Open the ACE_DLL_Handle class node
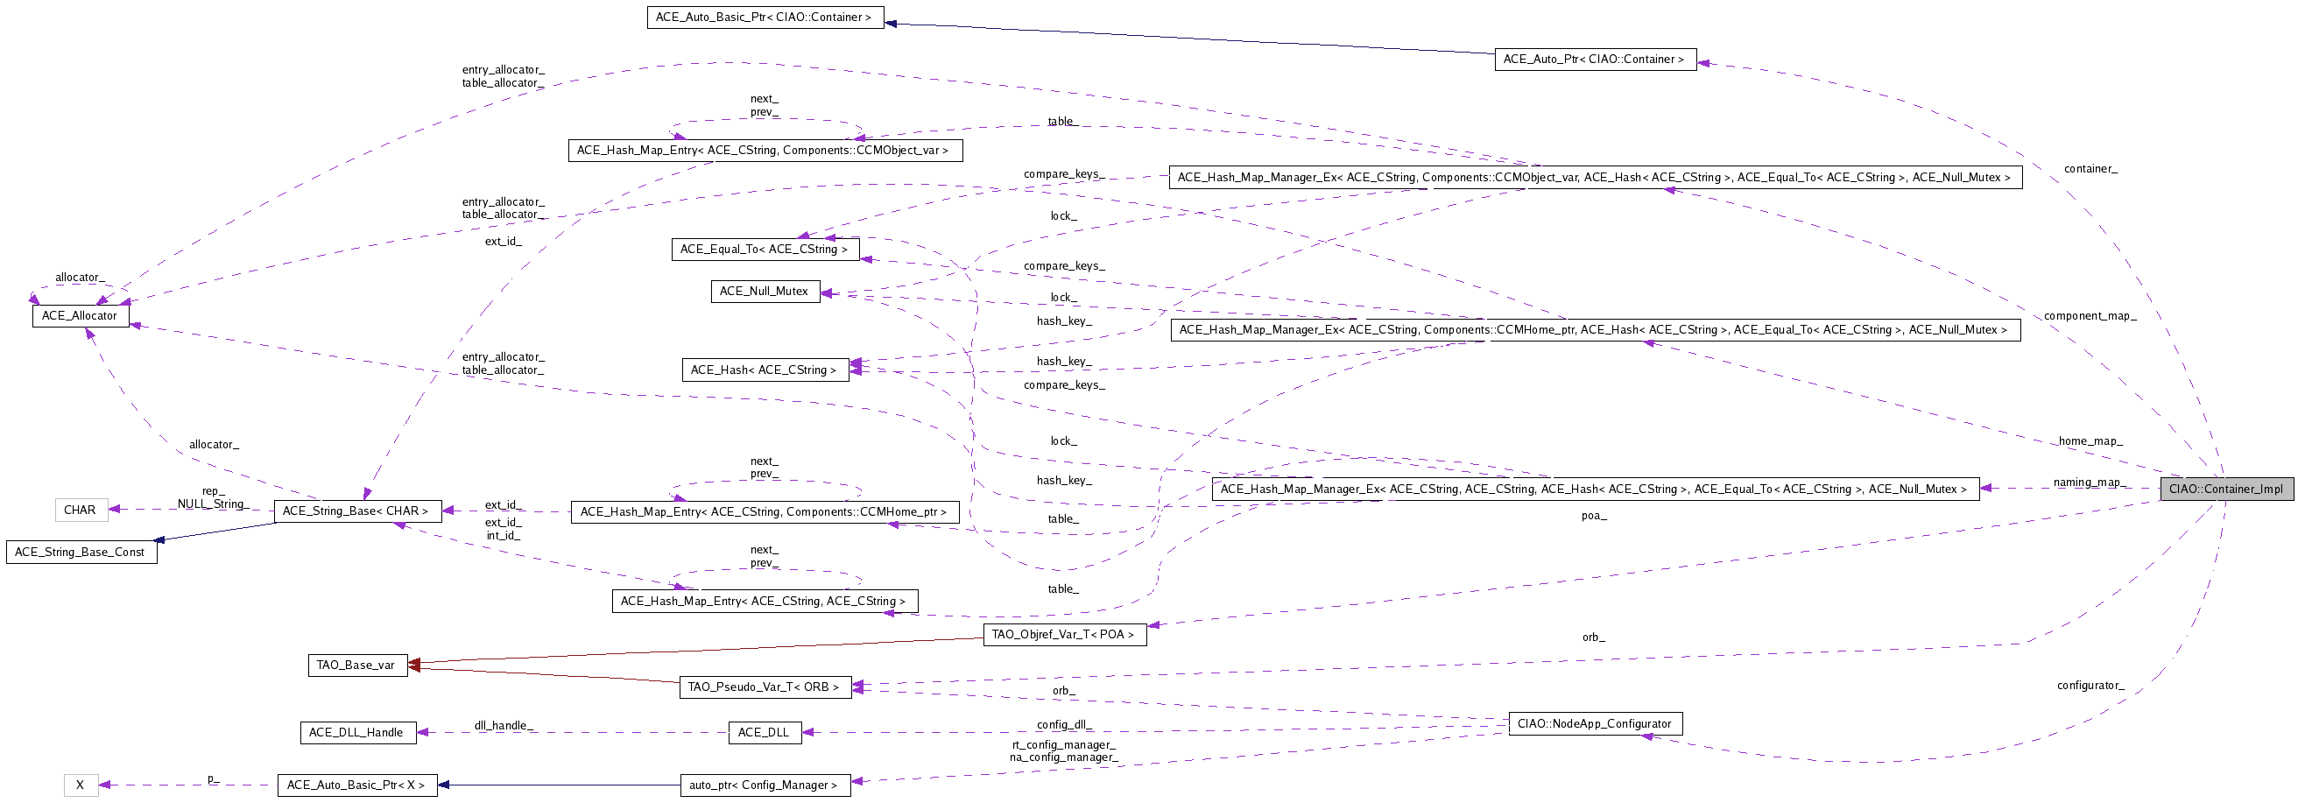Image resolution: width=2298 pixels, height=810 pixels. click(x=356, y=732)
